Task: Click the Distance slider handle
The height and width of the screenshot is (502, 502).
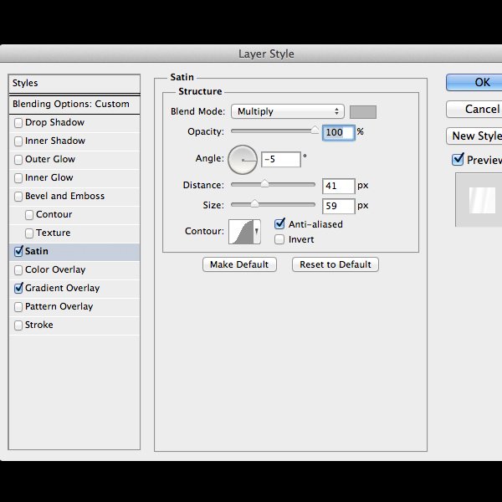Action: pyautogui.click(x=264, y=183)
